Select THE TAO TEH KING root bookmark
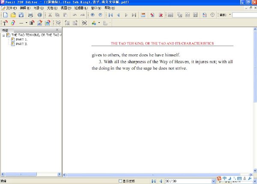Image resolution: width=257 pixels, height=184 pixels. pyautogui.click(x=36, y=35)
